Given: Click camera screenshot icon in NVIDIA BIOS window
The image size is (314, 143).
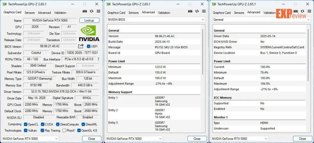Looking at the screenshot, I should 190,11.
